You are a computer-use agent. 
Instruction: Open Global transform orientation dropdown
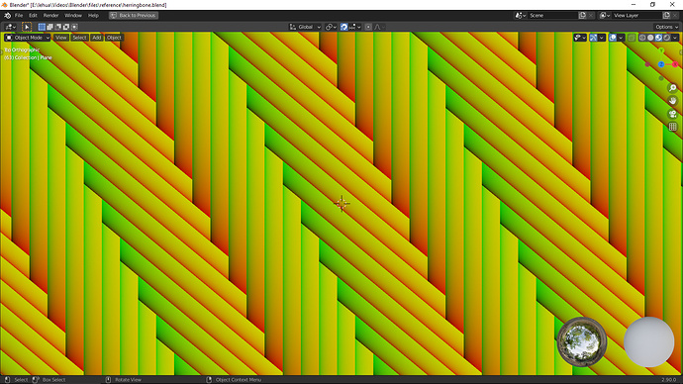coord(305,27)
